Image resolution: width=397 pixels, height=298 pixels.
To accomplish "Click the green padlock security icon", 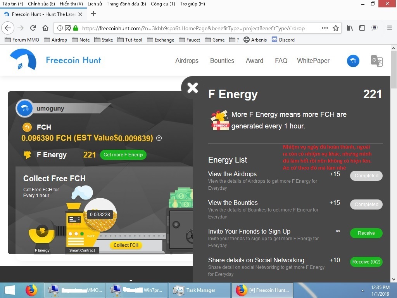I will point(76,28).
